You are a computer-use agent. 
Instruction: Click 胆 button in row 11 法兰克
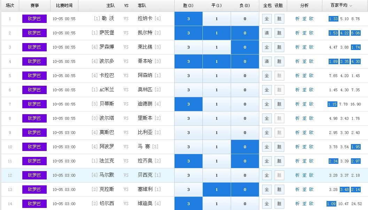279,161
